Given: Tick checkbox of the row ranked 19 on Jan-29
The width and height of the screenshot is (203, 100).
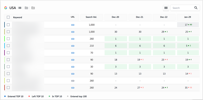Looking at the screenshot, I should click(x=8, y=59).
